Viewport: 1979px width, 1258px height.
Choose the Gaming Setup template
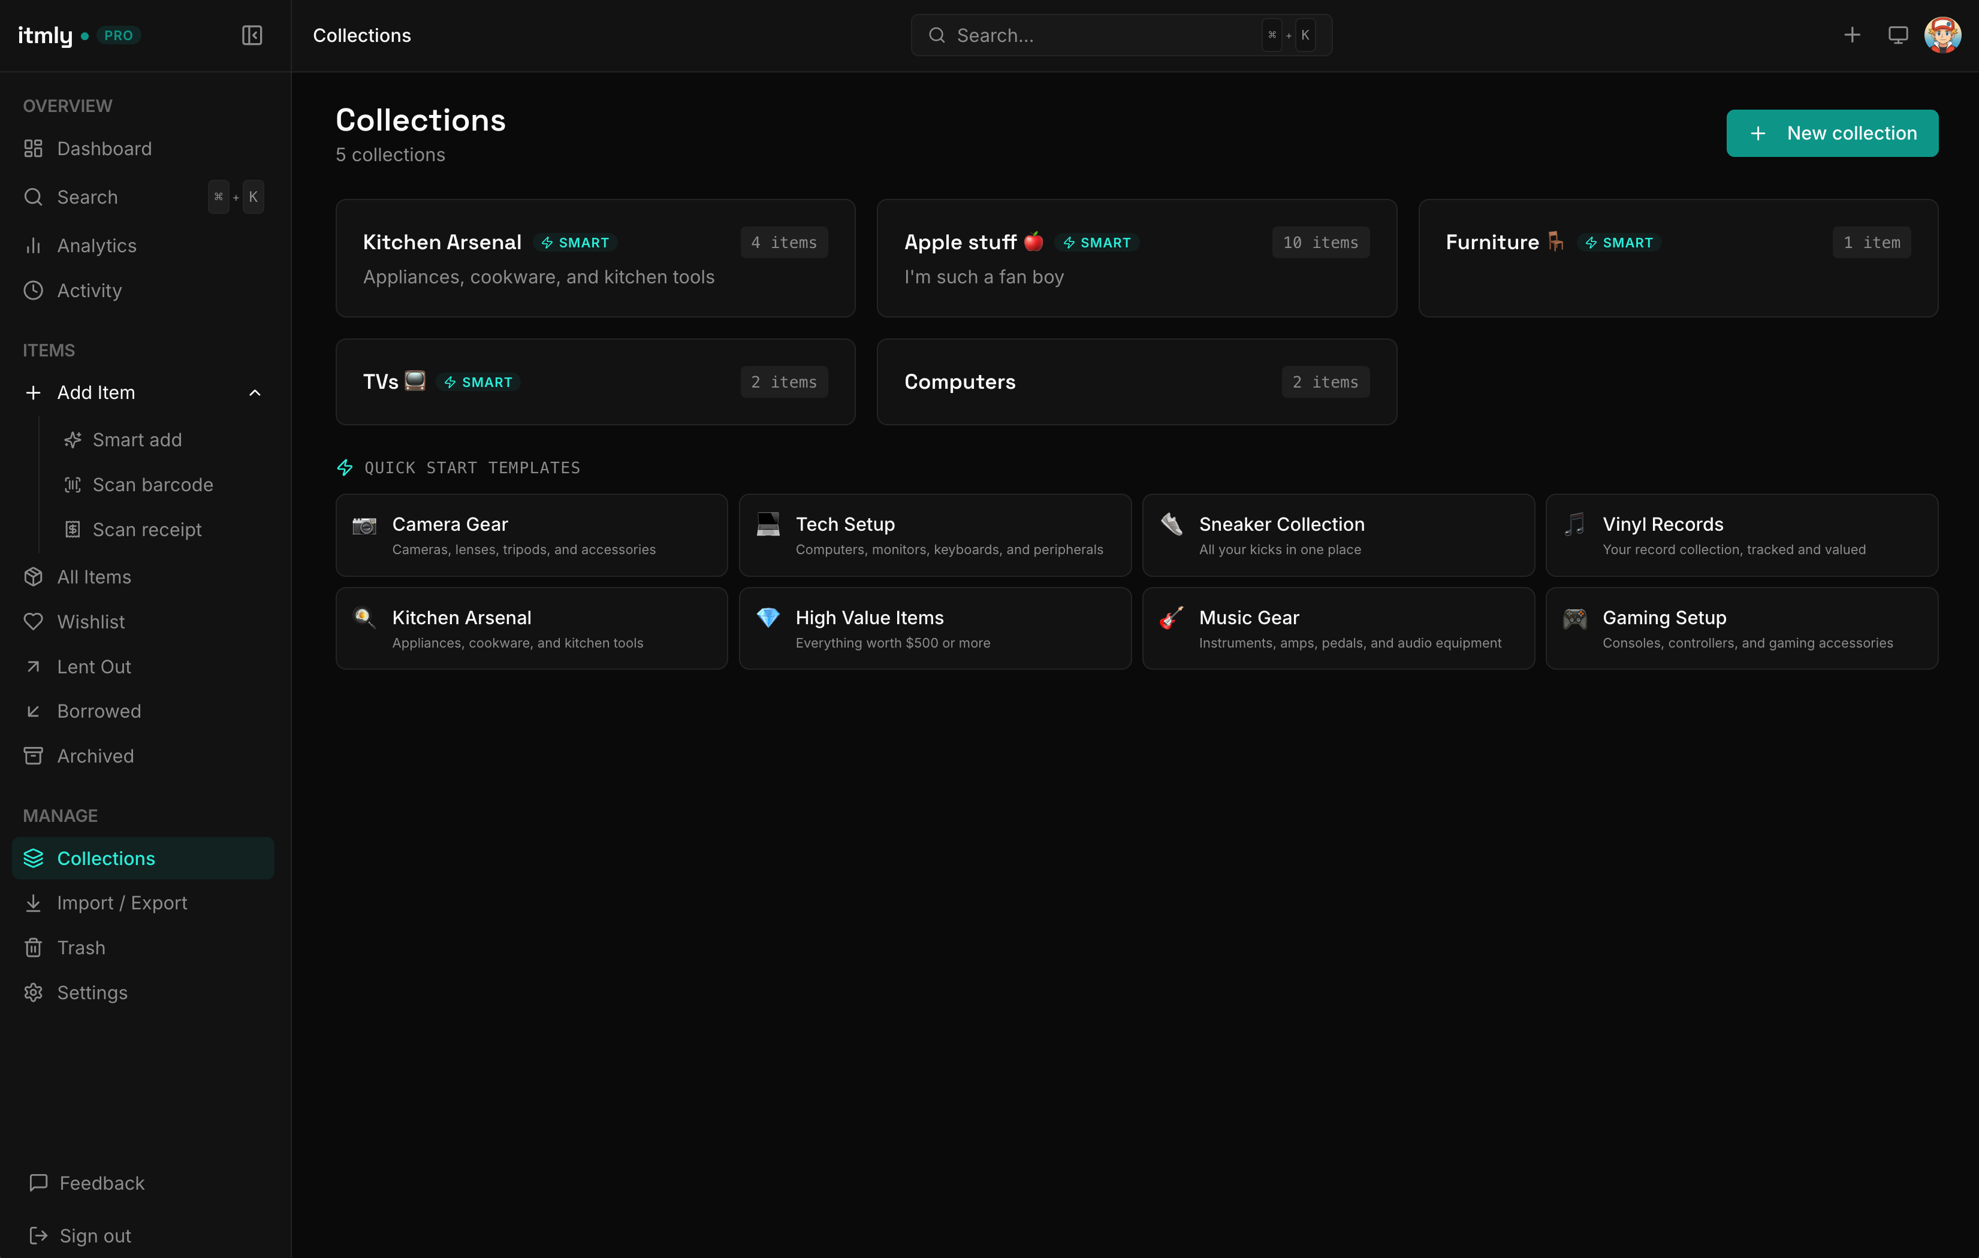(x=1740, y=628)
